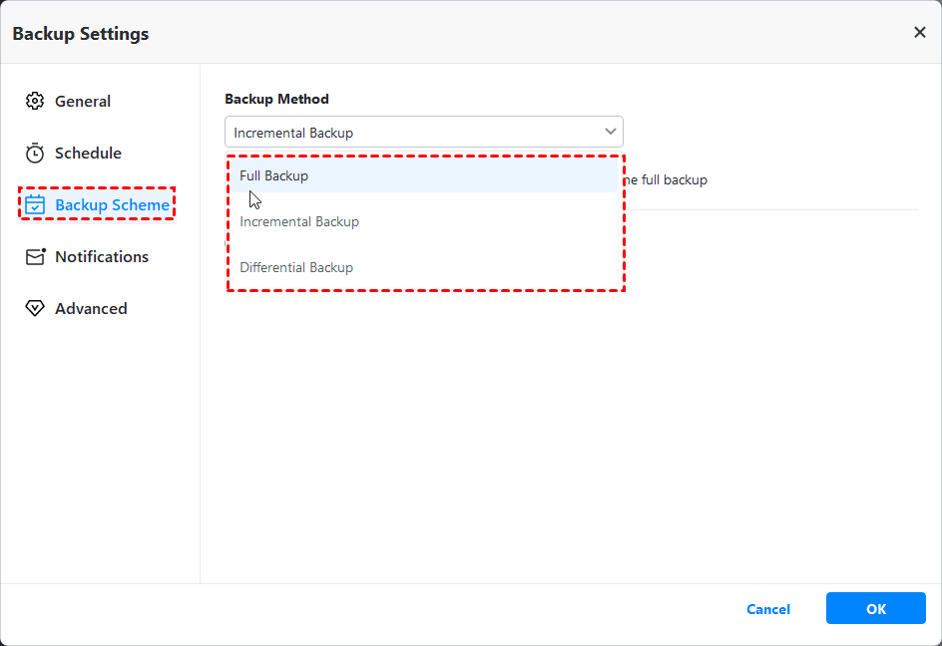Choose Full Backup from the list

pos(274,175)
